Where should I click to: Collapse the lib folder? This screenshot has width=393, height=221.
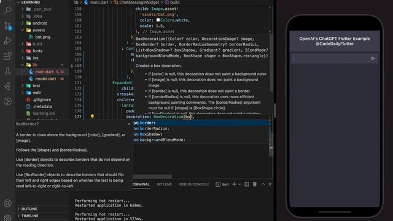pos(23,65)
